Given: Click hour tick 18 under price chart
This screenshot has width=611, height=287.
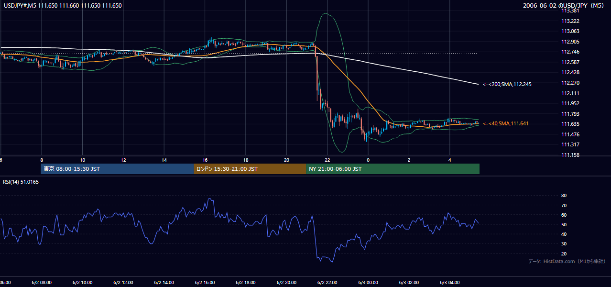Looking at the screenshot, I should tap(245, 160).
